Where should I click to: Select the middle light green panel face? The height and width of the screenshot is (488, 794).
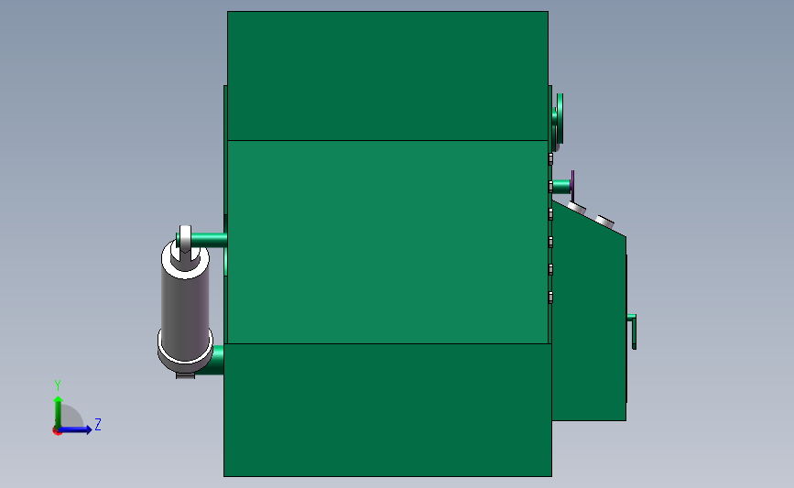point(387,242)
